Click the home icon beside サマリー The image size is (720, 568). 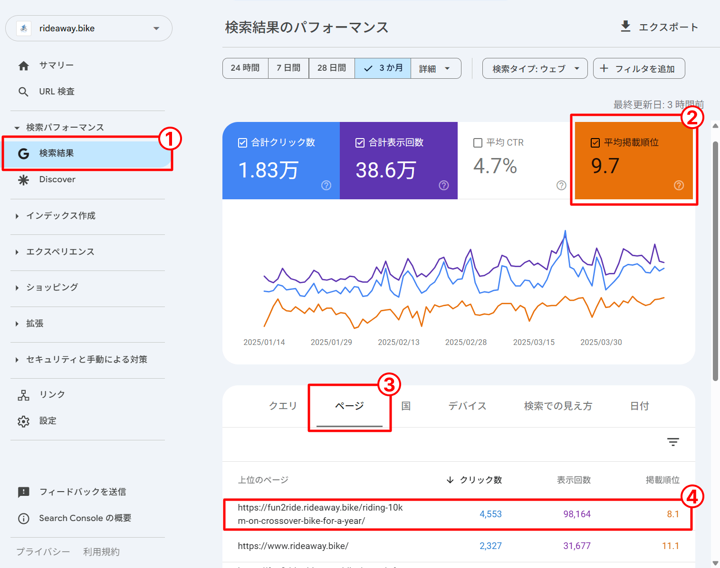pyautogui.click(x=24, y=66)
